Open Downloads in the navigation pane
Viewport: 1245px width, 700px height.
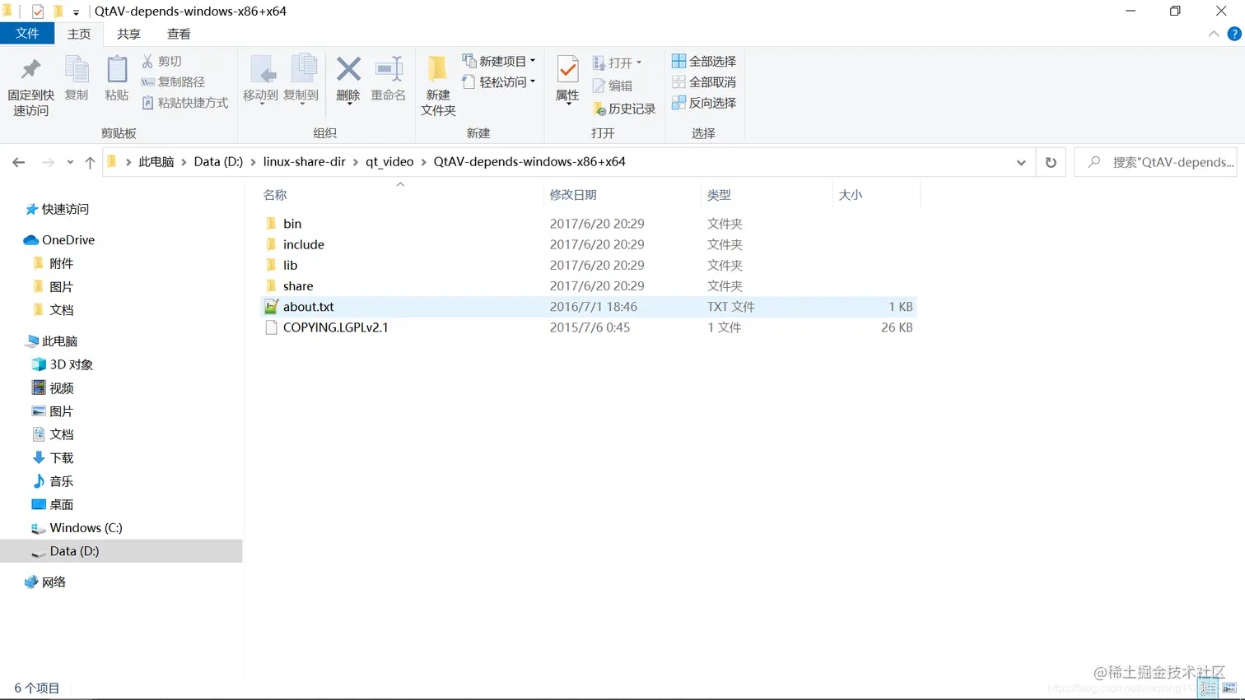[x=53, y=457]
